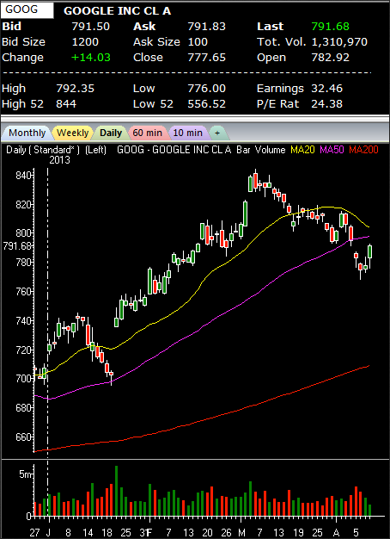The width and height of the screenshot is (390, 539).
Task: Add a new chart tab with plus
Action: point(217,133)
